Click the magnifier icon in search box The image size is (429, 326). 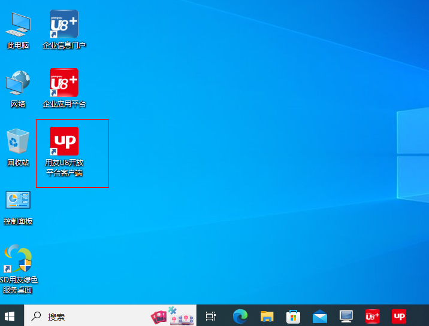point(37,316)
